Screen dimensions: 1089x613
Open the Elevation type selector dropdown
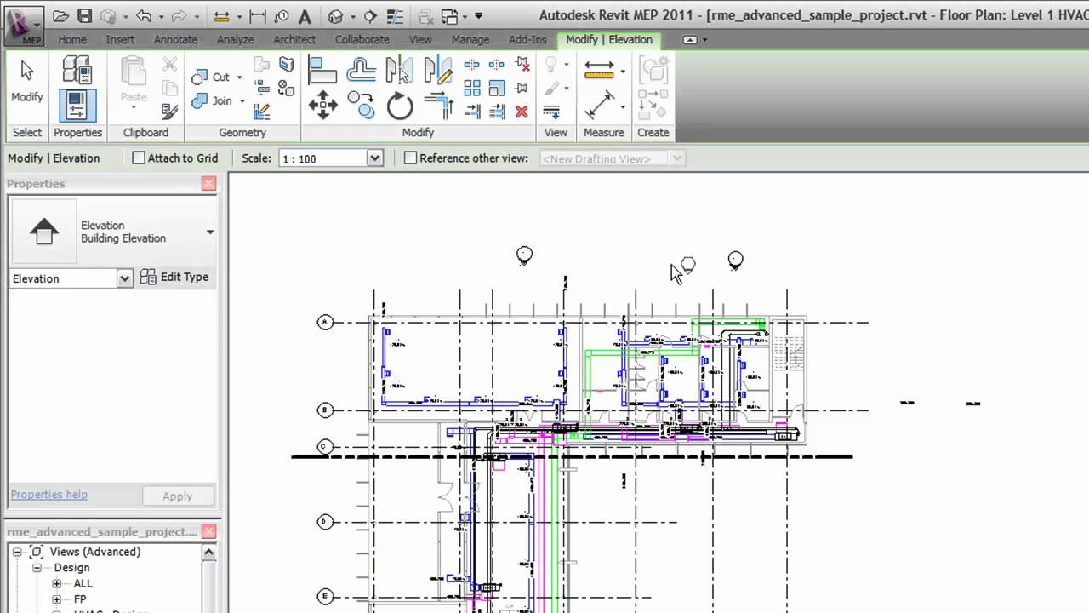[x=209, y=232]
